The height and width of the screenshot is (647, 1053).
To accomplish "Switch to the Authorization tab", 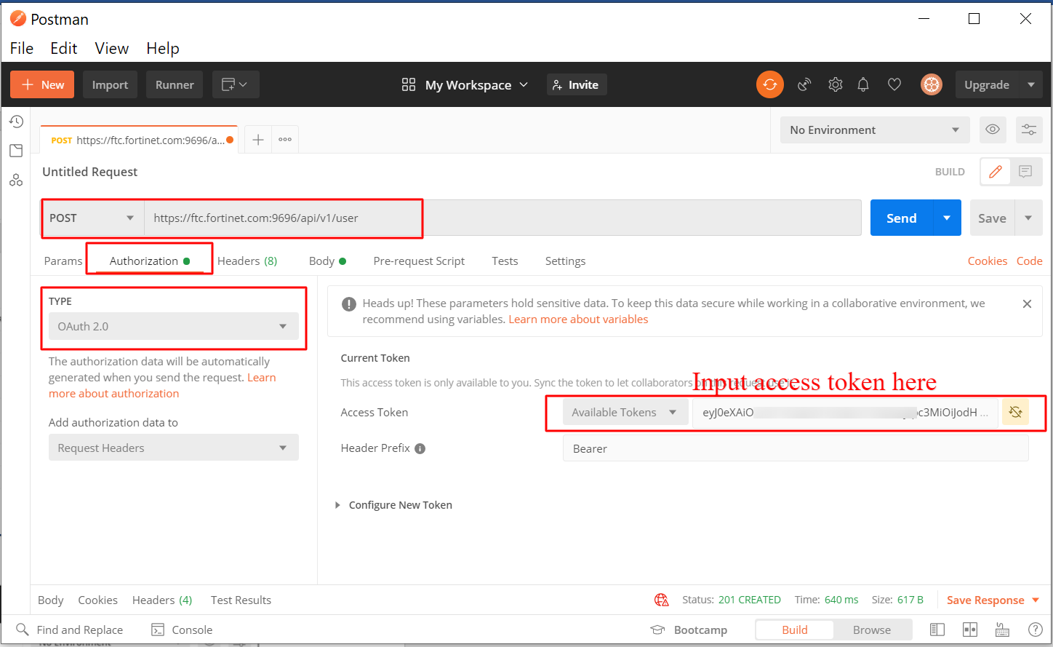I will tap(150, 261).
